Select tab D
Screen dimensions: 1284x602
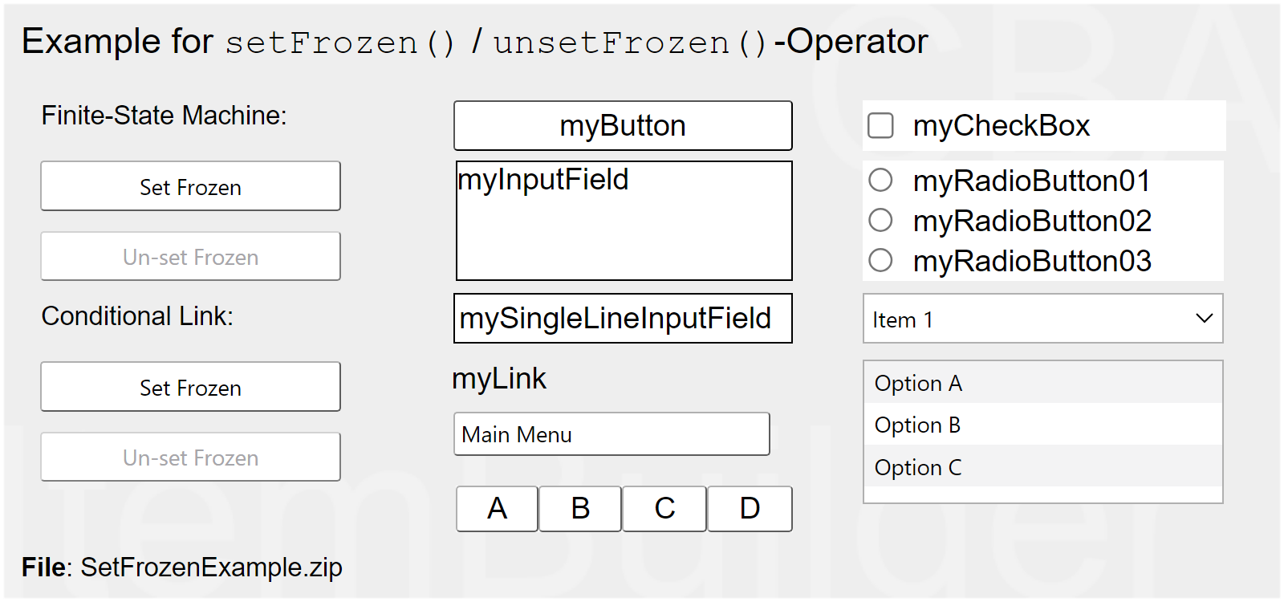[x=750, y=508]
